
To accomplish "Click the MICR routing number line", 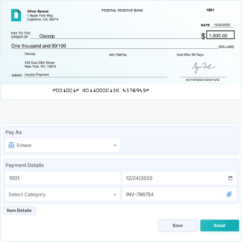I will point(101,91).
